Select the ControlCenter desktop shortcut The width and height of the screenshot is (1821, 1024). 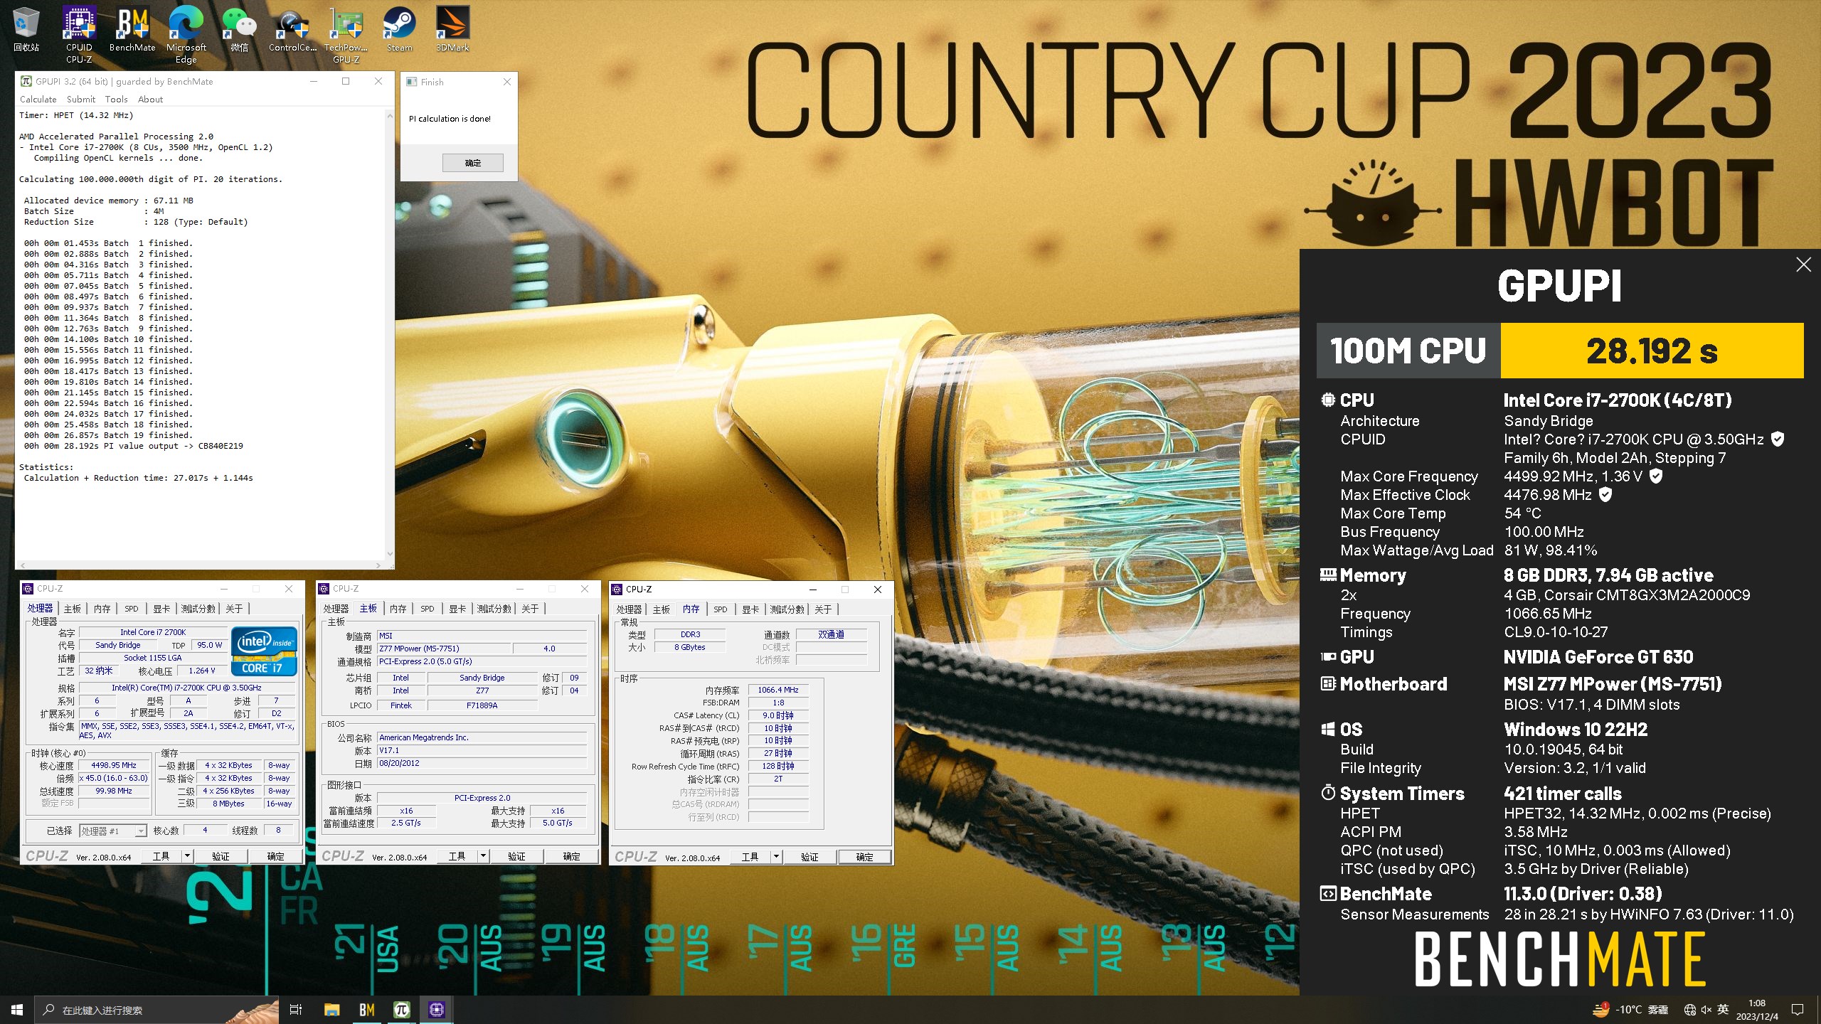292,28
